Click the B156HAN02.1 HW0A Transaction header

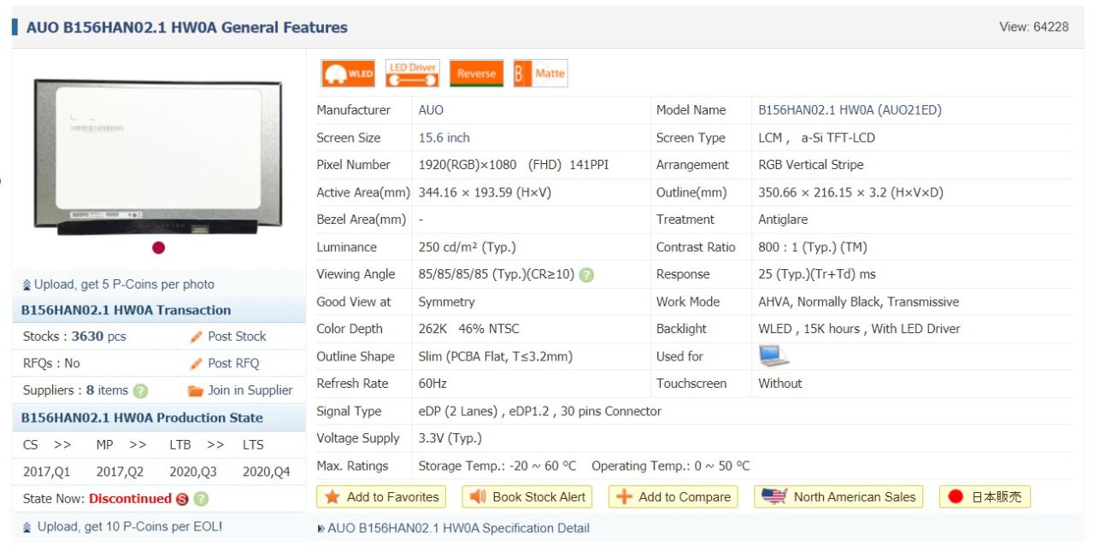(126, 310)
